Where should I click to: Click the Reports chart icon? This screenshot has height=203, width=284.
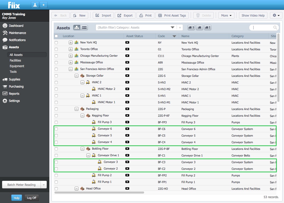[5, 93]
